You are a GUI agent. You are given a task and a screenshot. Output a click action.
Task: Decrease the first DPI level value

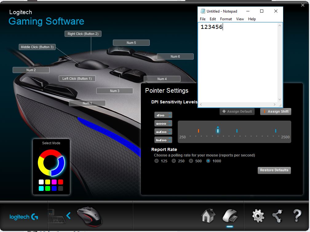tap(170, 116)
